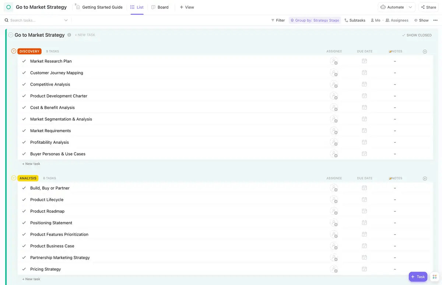Image resolution: width=442 pixels, height=285 pixels.
Task: Open the Getting Started Guide tab
Action: (99, 7)
